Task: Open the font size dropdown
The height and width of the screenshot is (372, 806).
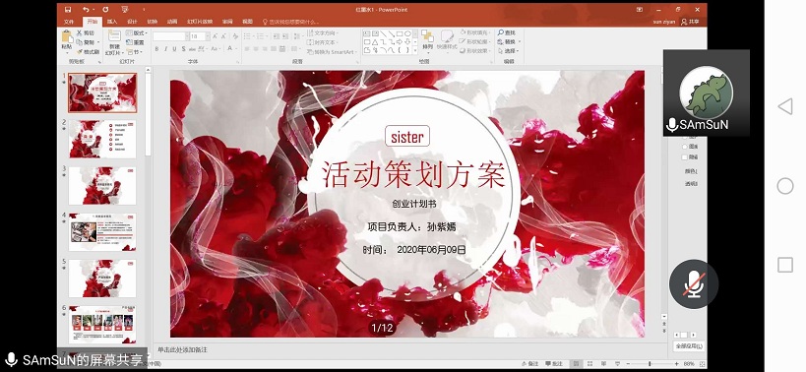Action: [x=208, y=36]
